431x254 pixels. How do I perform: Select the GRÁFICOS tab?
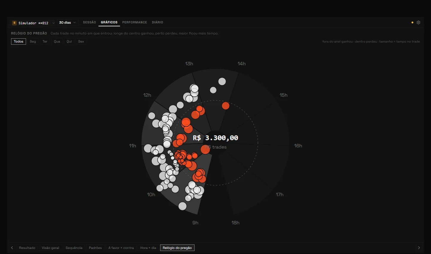pyautogui.click(x=109, y=22)
